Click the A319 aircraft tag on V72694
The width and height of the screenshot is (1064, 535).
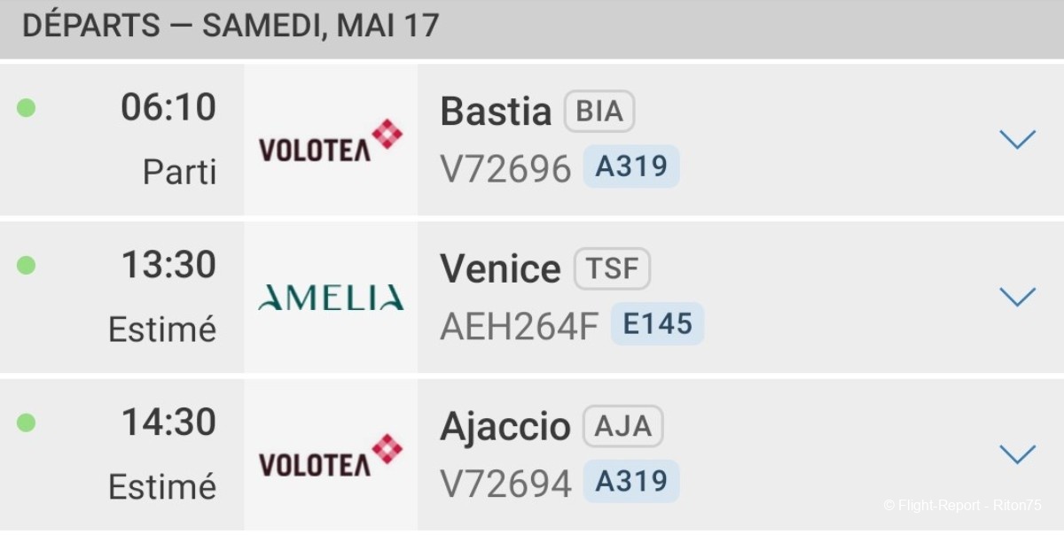[x=631, y=482]
